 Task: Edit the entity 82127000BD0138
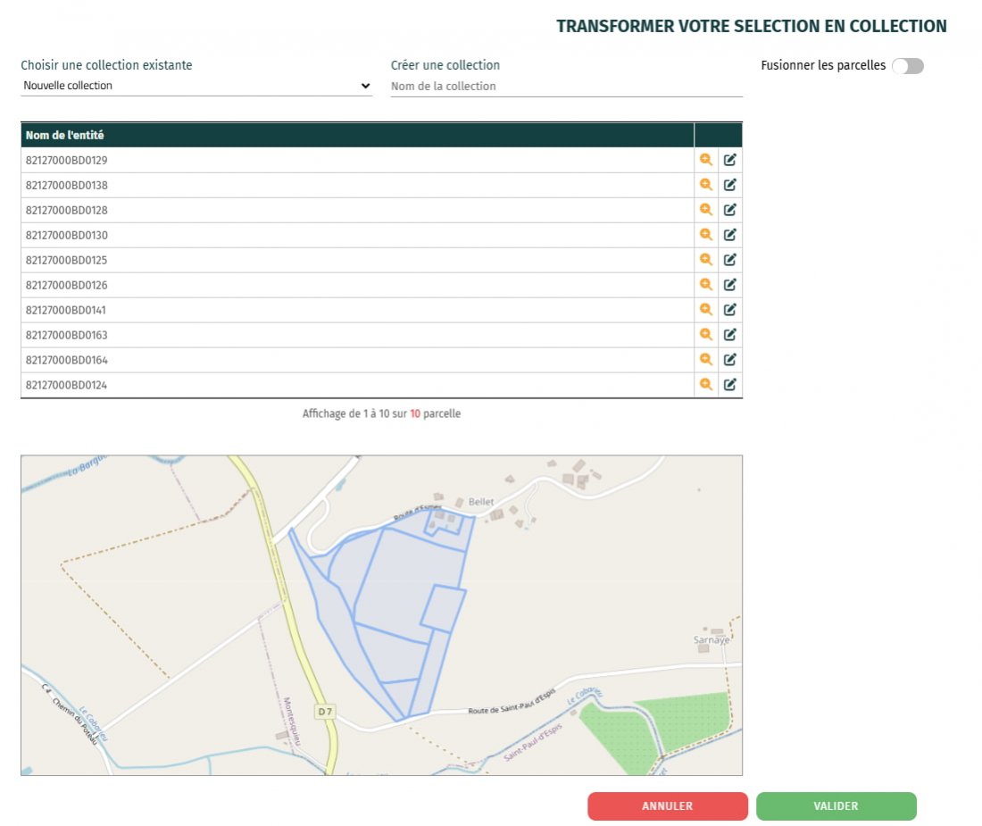tap(729, 185)
